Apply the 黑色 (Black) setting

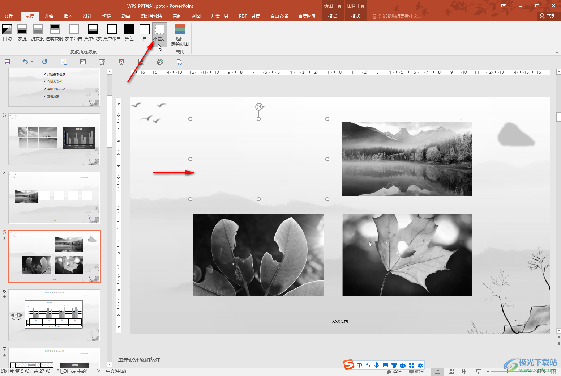pyautogui.click(x=129, y=33)
